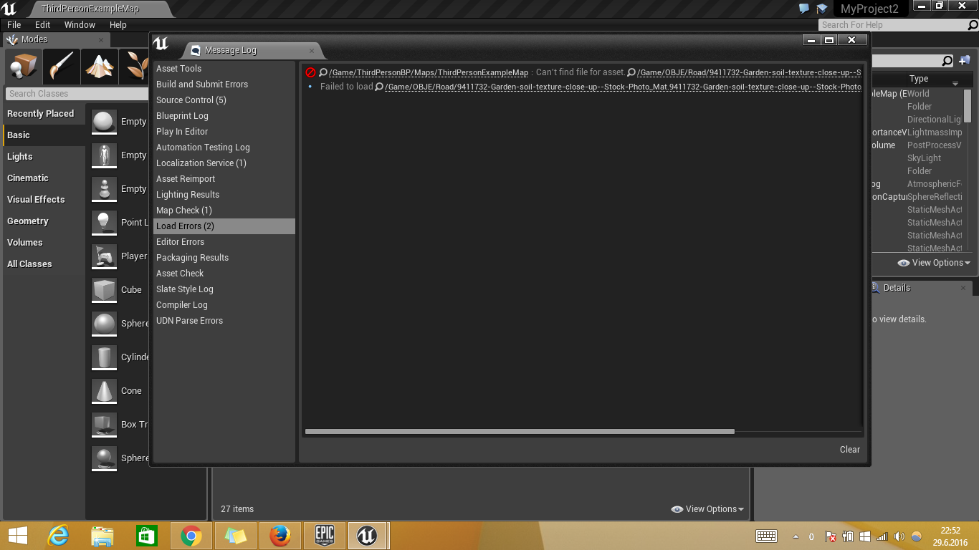Click the Cube class icon
Screen dimensions: 979x550
point(105,290)
